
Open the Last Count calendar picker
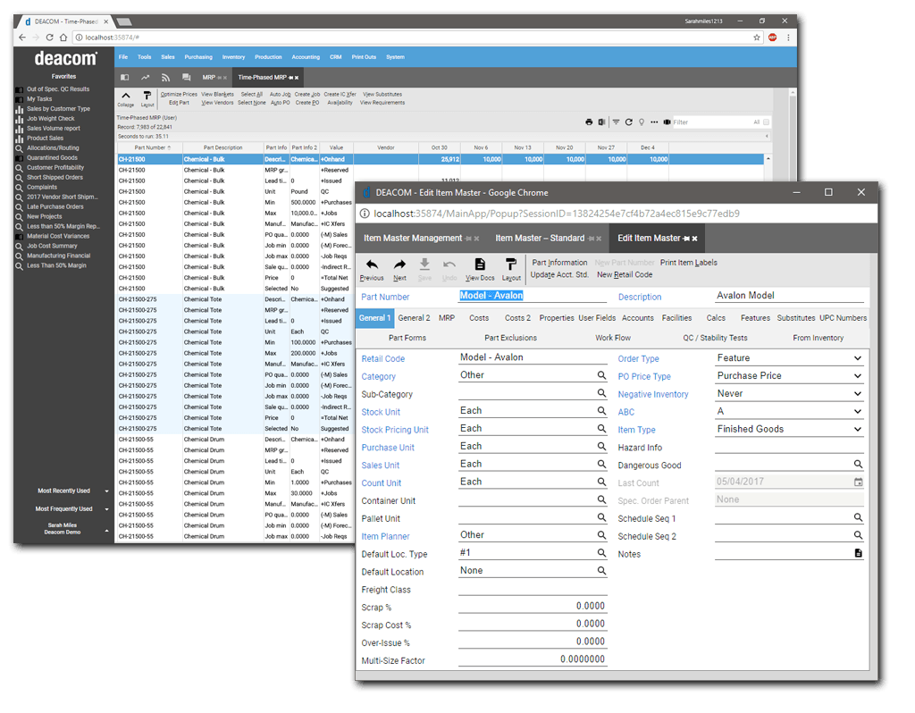pos(859,482)
